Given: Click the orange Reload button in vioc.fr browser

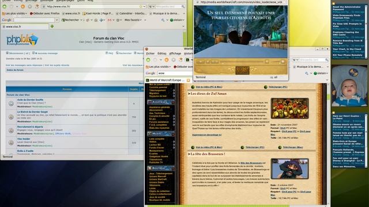Looking at the screenshot, I should click(x=23, y=6).
